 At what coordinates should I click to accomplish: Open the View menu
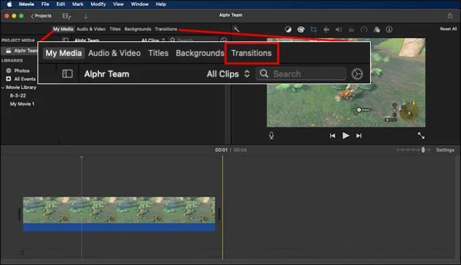[x=118, y=4]
